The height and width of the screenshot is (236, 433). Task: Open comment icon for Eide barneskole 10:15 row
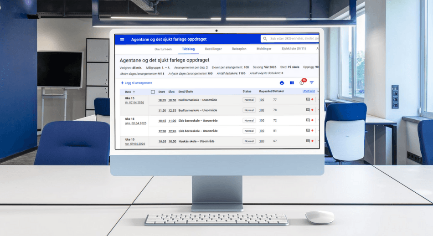click(308, 121)
